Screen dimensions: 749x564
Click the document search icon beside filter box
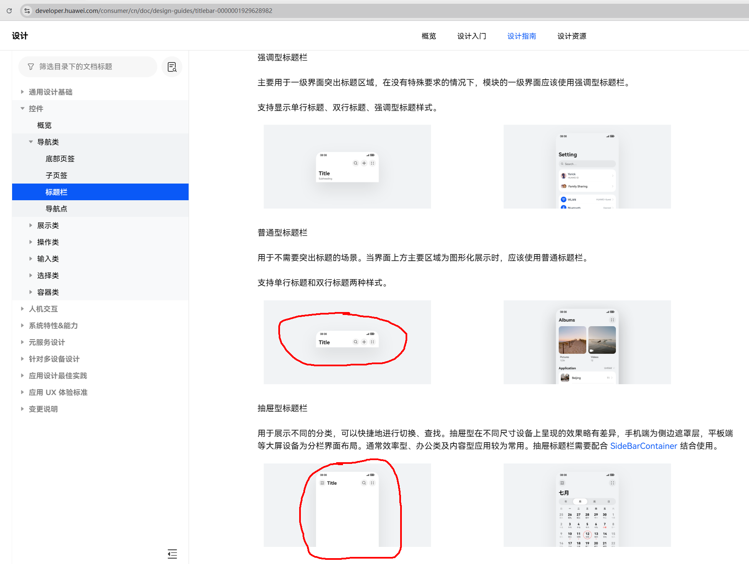pyautogui.click(x=172, y=67)
